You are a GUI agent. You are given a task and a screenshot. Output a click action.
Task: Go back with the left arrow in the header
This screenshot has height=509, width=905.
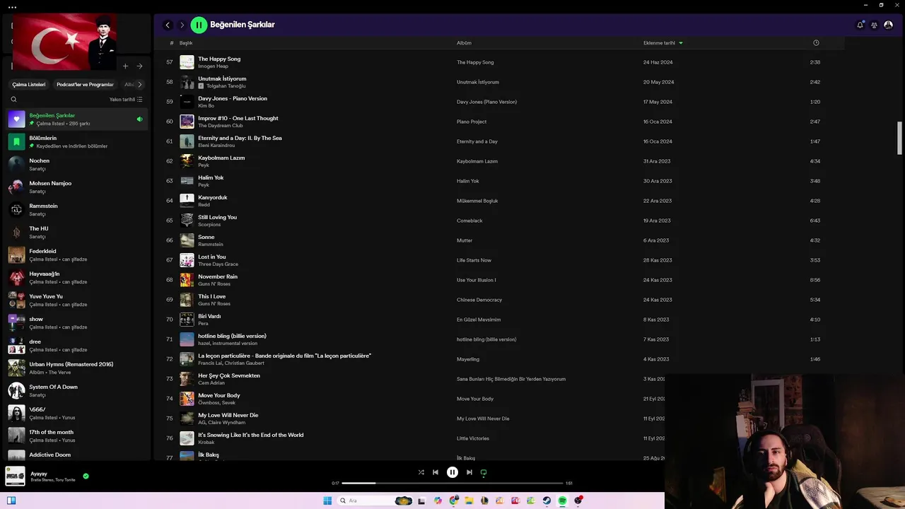(168, 25)
